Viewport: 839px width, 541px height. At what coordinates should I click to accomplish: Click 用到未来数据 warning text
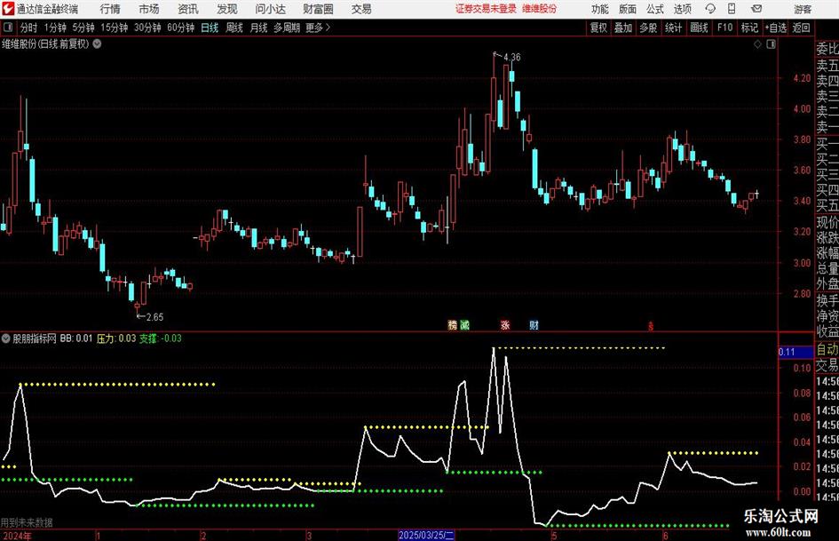(x=27, y=522)
